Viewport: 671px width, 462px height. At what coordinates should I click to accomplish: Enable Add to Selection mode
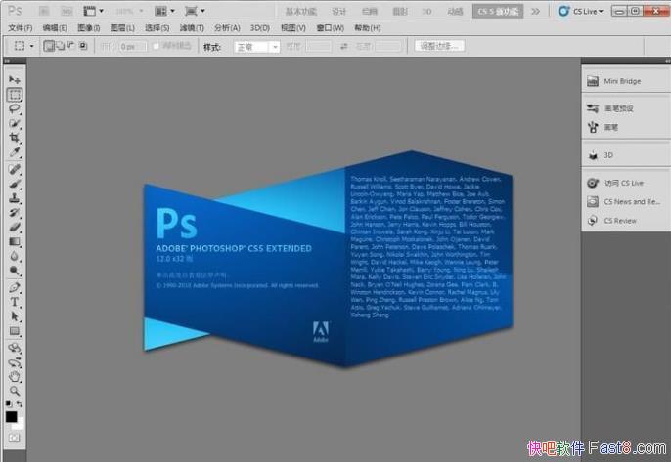(x=61, y=46)
